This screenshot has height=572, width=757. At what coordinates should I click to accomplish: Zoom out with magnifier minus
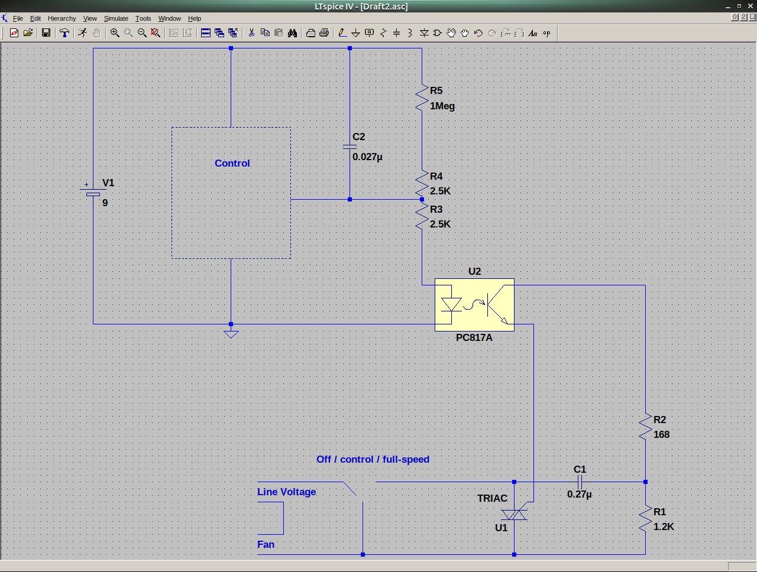142,33
